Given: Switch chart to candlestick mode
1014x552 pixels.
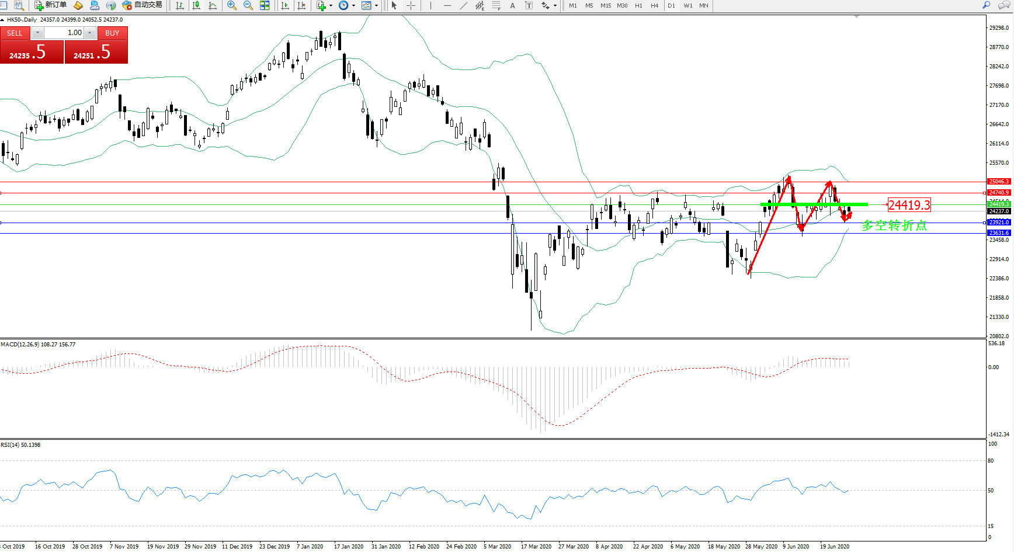Looking at the screenshot, I should point(196,5).
